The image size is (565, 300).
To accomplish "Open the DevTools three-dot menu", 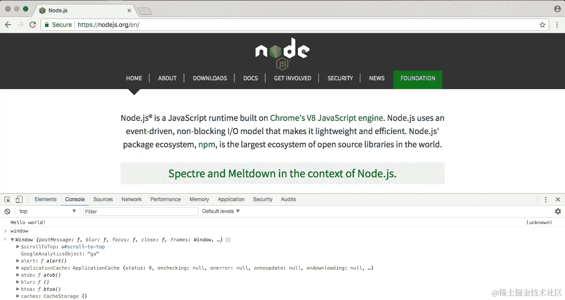I will coord(546,199).
